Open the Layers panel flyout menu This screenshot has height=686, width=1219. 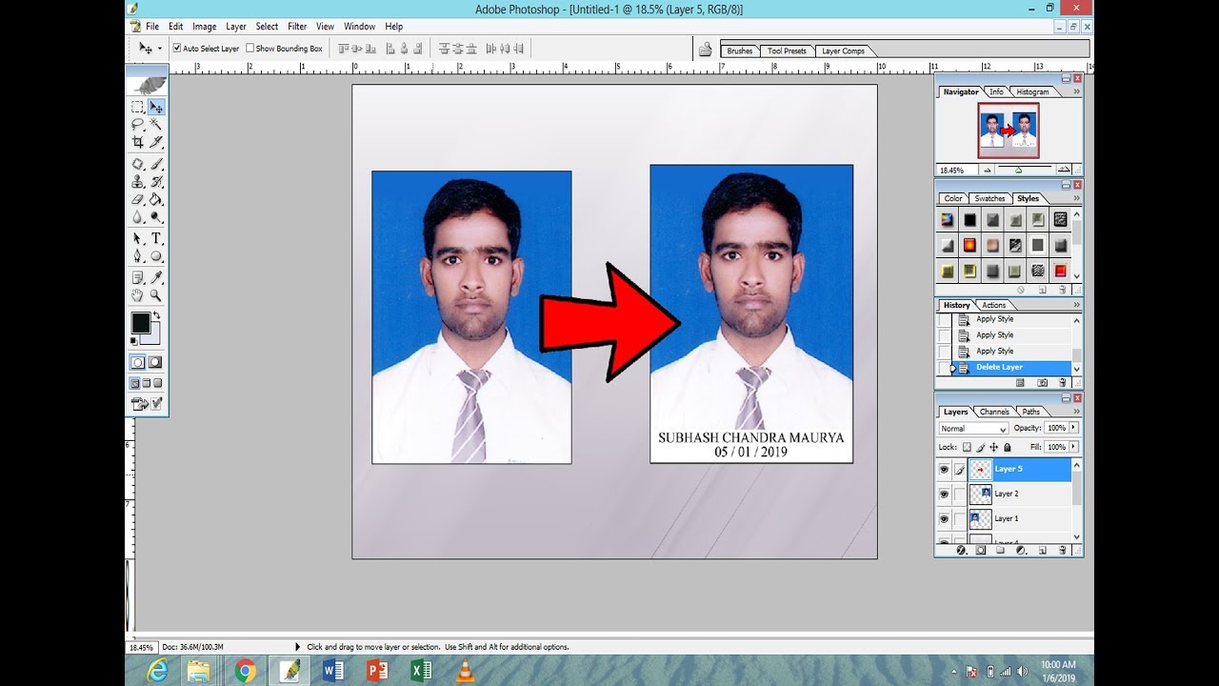click(1076, 412)
